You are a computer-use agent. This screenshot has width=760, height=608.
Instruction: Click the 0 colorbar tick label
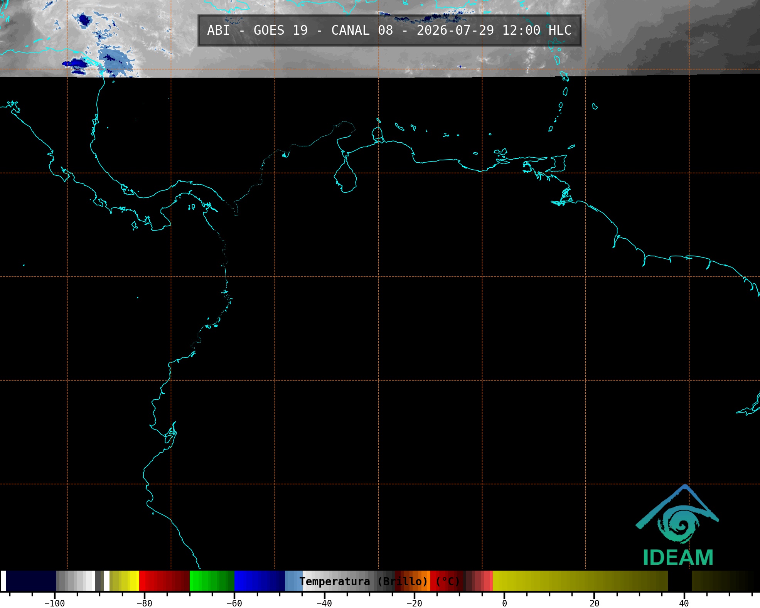pyautogui.click(x=504, y=603)
